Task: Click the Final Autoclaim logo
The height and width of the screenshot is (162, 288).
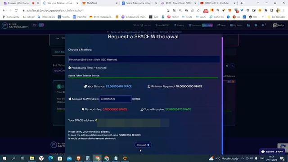Action: coord(15,26)
